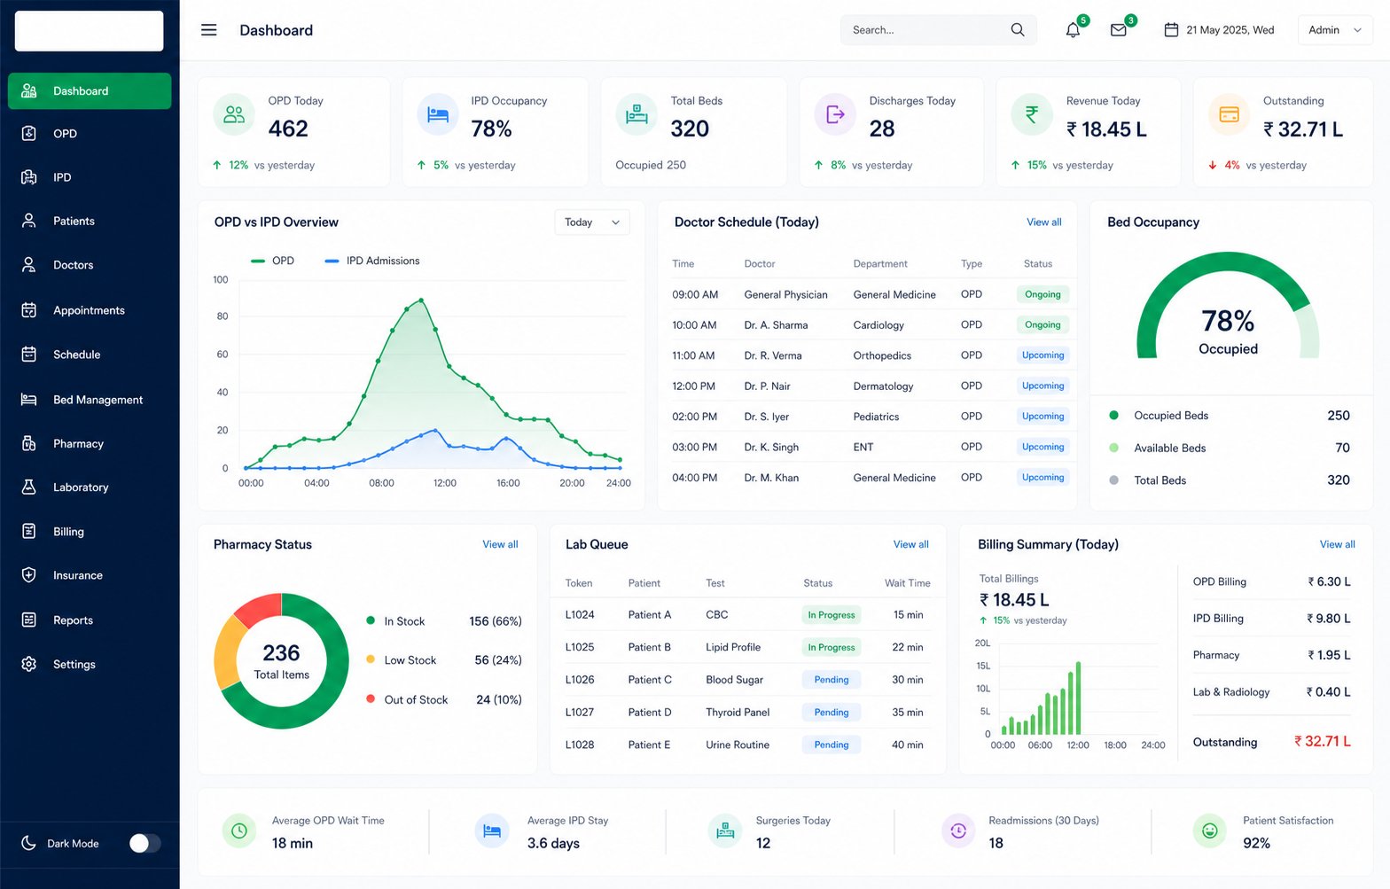Click the Readmissions history icon
This screenshot has height=889, width=1390.
(x=958, y=831)
